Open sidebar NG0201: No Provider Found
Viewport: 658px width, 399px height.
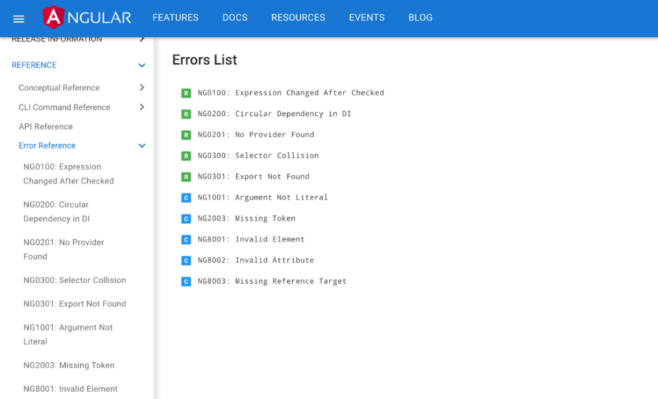click(64, 250)
